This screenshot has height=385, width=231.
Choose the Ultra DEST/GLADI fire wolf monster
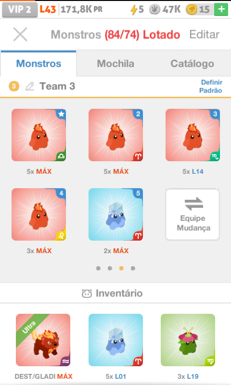point(43,340)
